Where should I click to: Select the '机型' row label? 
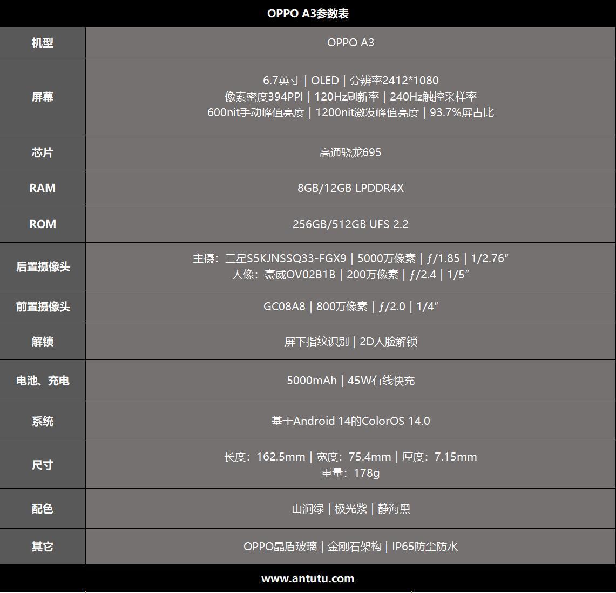pos(43,43)
